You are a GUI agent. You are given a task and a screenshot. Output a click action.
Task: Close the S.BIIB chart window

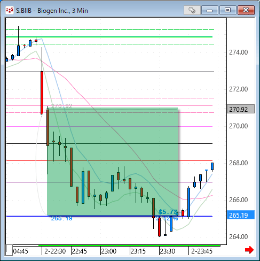tap(246, 10)
